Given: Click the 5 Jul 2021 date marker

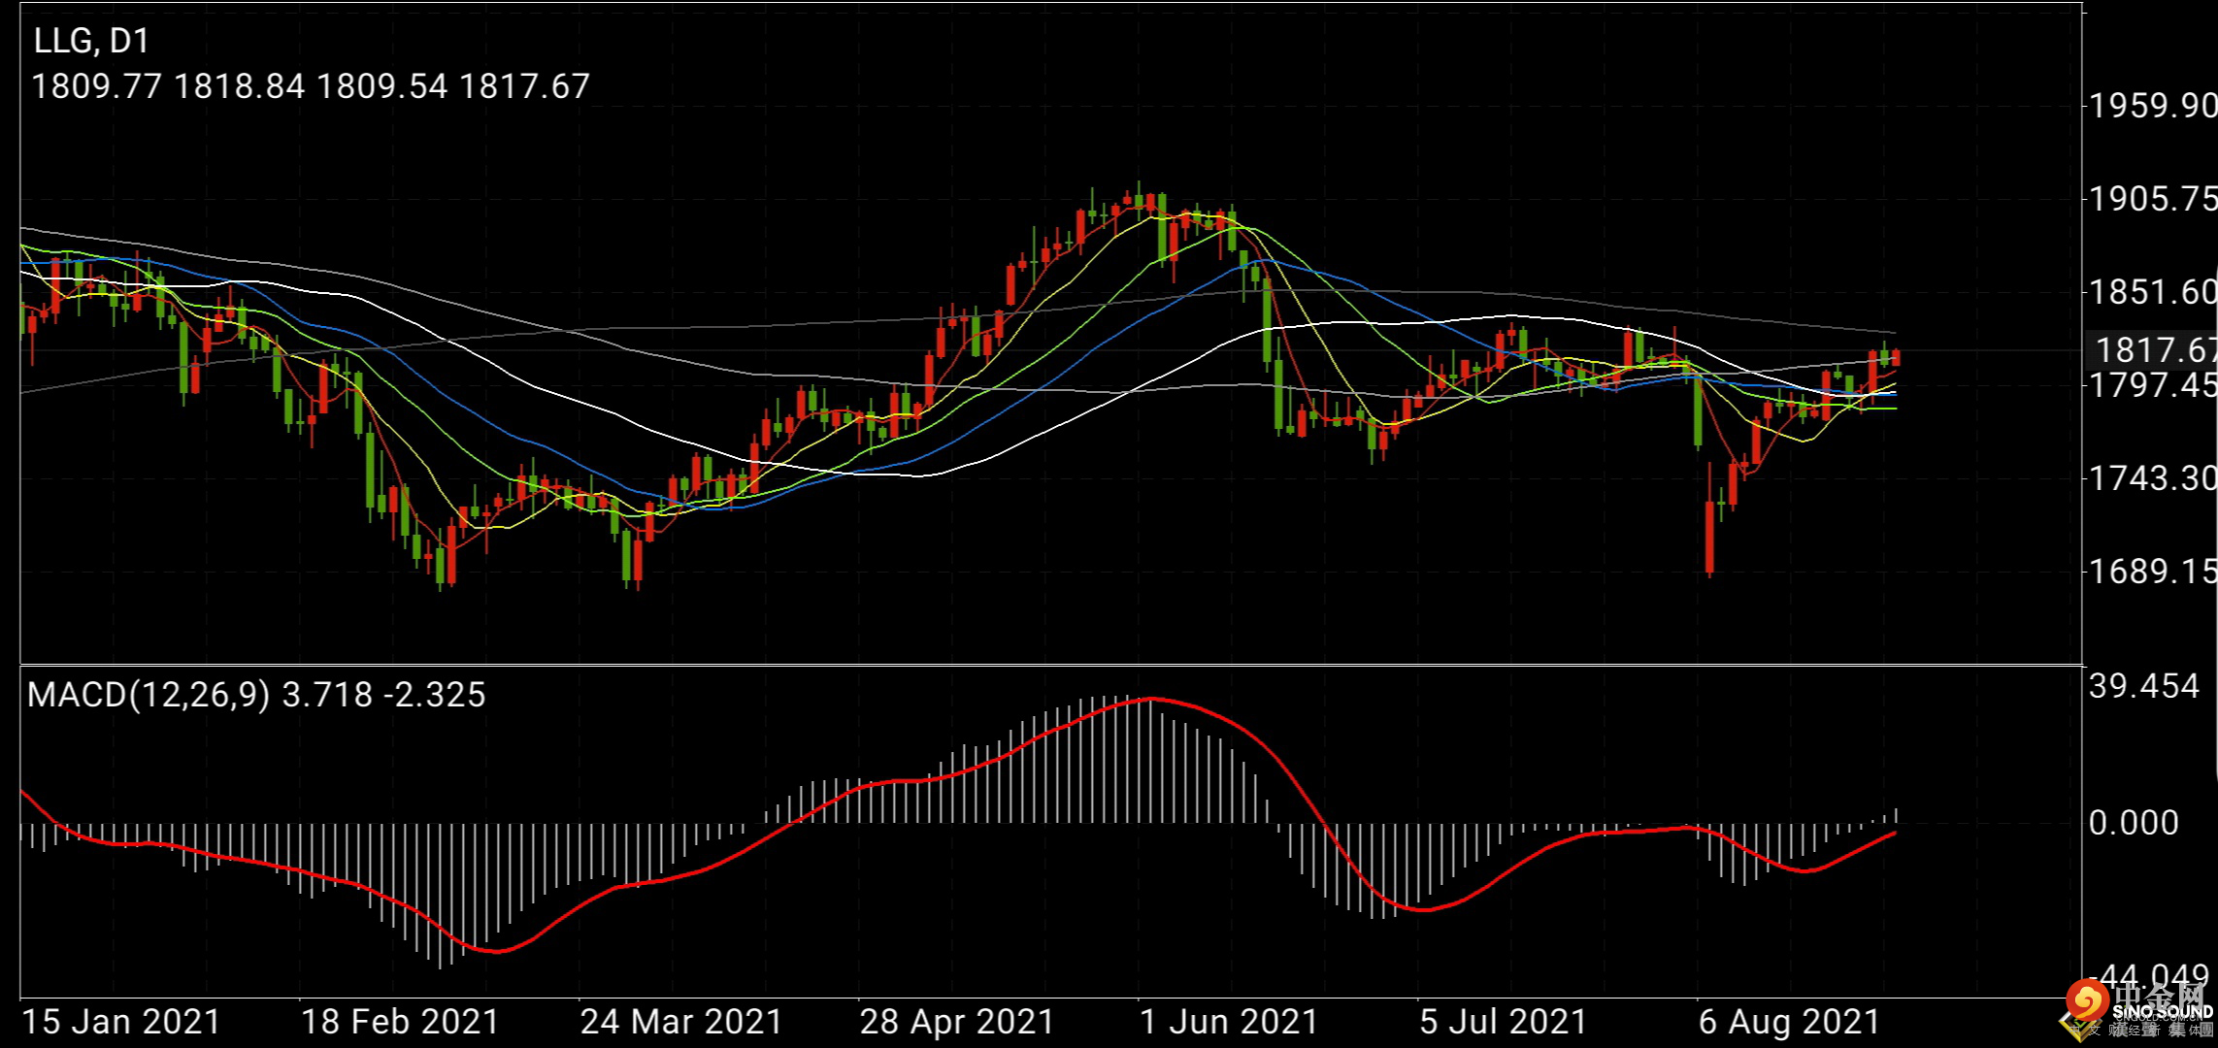Looking at the screenshot, I should [1503, 1022].
